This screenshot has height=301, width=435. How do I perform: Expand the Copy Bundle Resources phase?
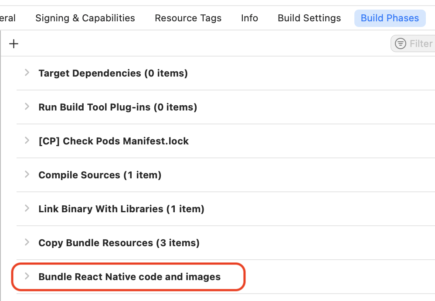pyautogui.click(x=27, y=243)
